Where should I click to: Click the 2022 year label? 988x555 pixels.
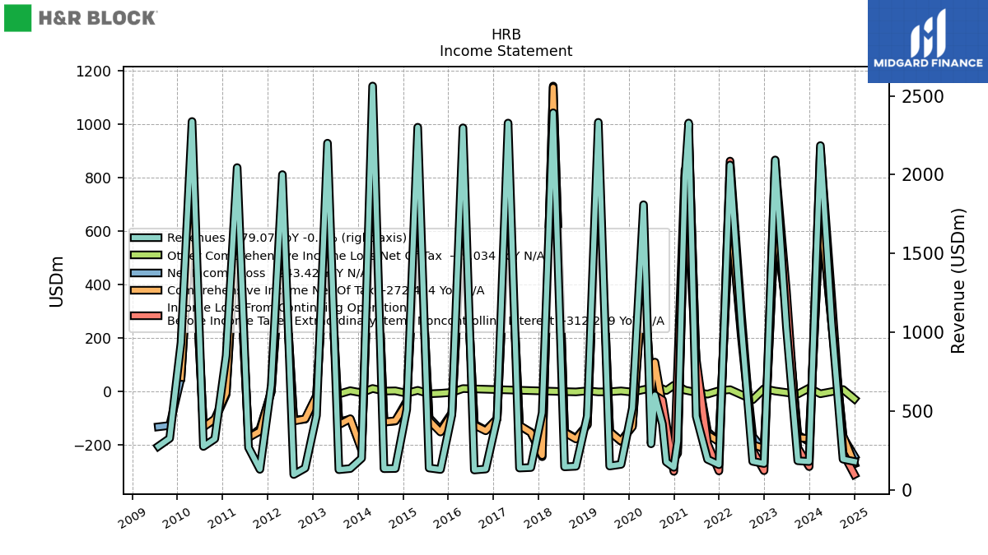(x=719, y=517)
